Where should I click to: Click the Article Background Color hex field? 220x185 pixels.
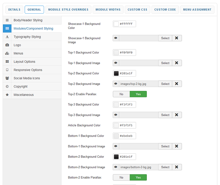pyautogui.click(x=127, y=125)
